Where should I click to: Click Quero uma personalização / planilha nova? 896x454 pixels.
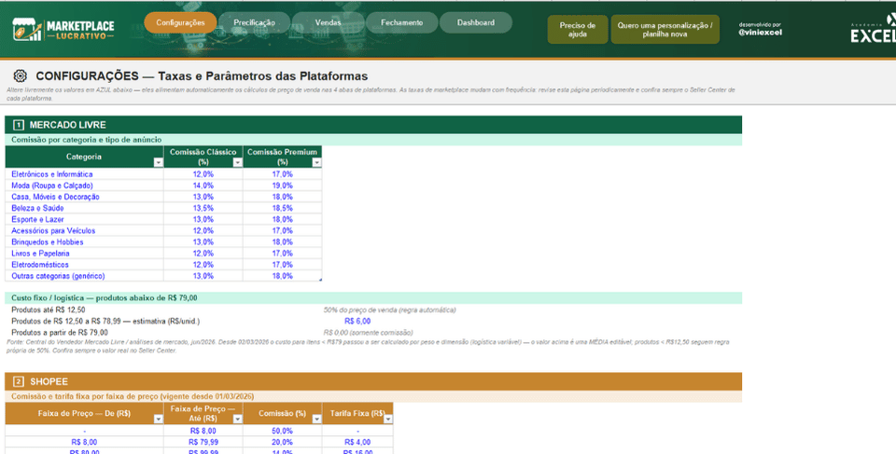click(665, 30)
